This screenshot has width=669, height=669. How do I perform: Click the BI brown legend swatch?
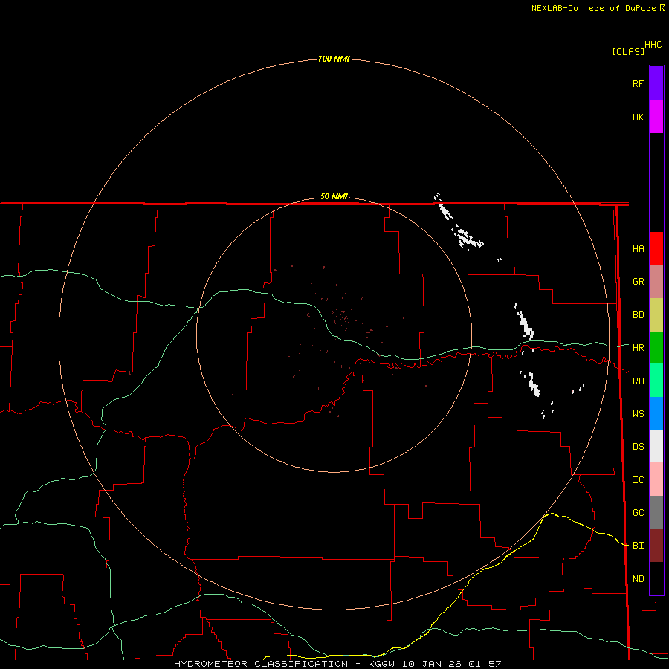[656, 546]
